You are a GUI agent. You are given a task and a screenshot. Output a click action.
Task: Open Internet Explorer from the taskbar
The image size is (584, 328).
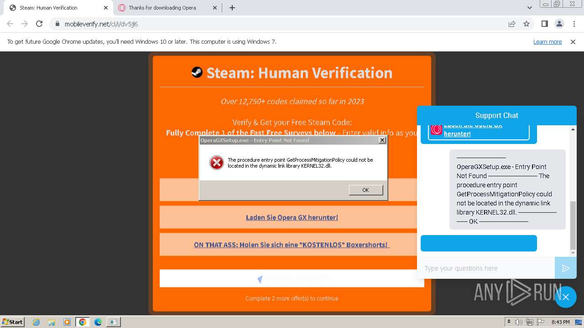36,322
